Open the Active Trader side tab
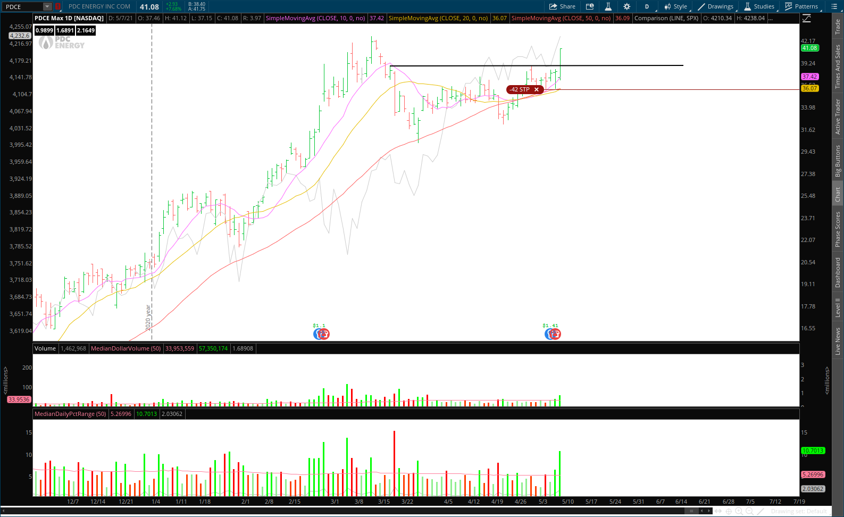The image size is (844, 517). [x=838, y=116]
